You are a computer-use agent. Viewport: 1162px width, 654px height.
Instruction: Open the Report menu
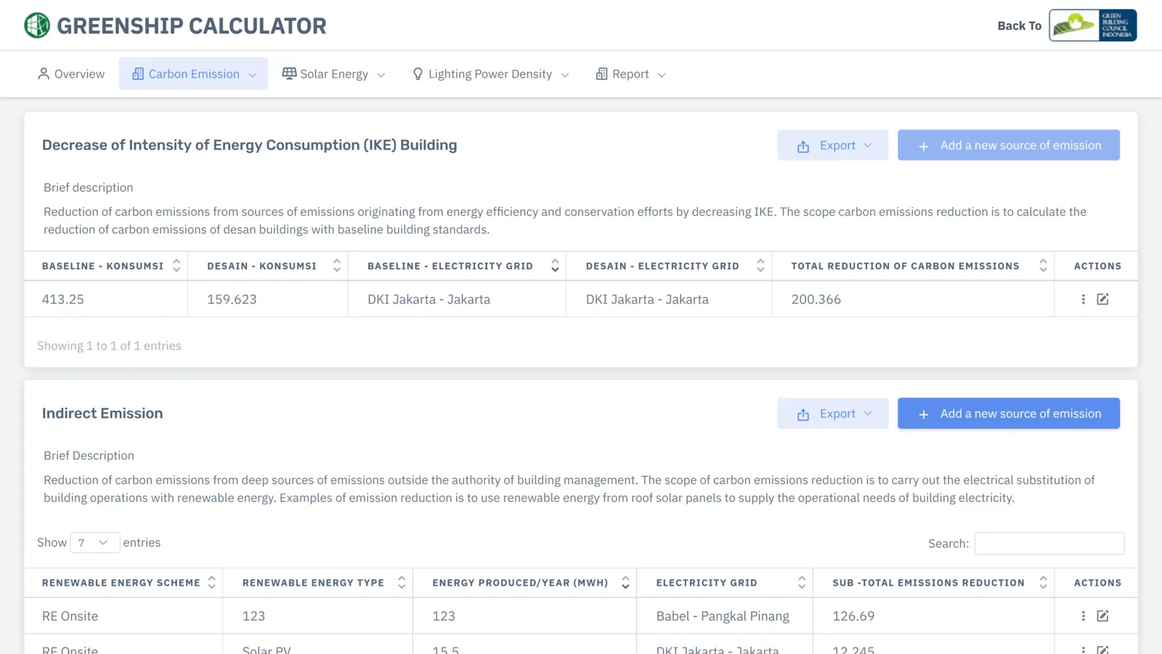click(631, 74)
